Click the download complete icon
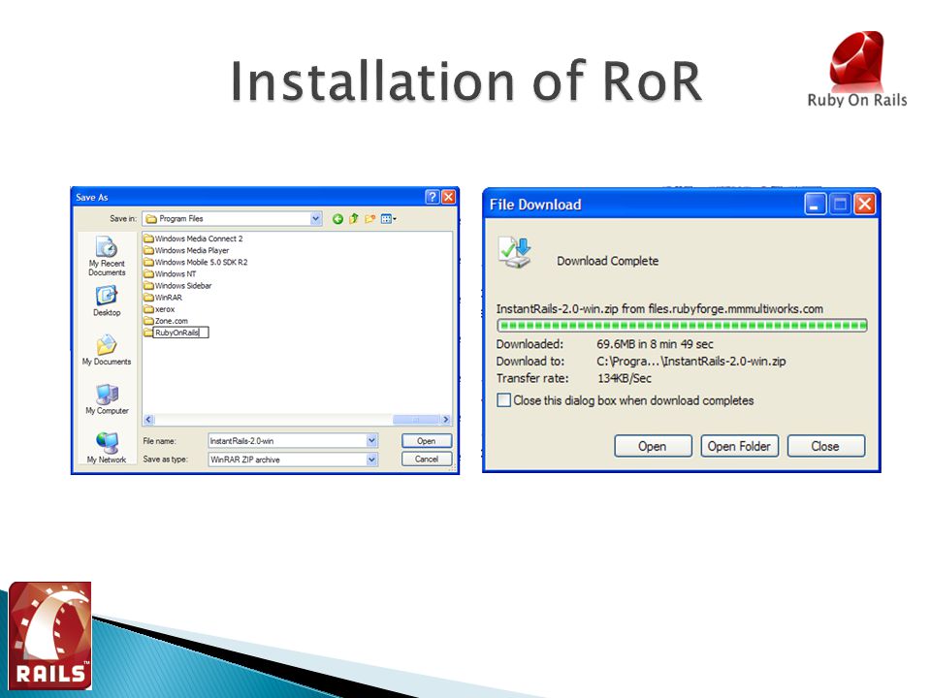The width and height of the screenshot is (931, 698). click(x=515, y=253)
